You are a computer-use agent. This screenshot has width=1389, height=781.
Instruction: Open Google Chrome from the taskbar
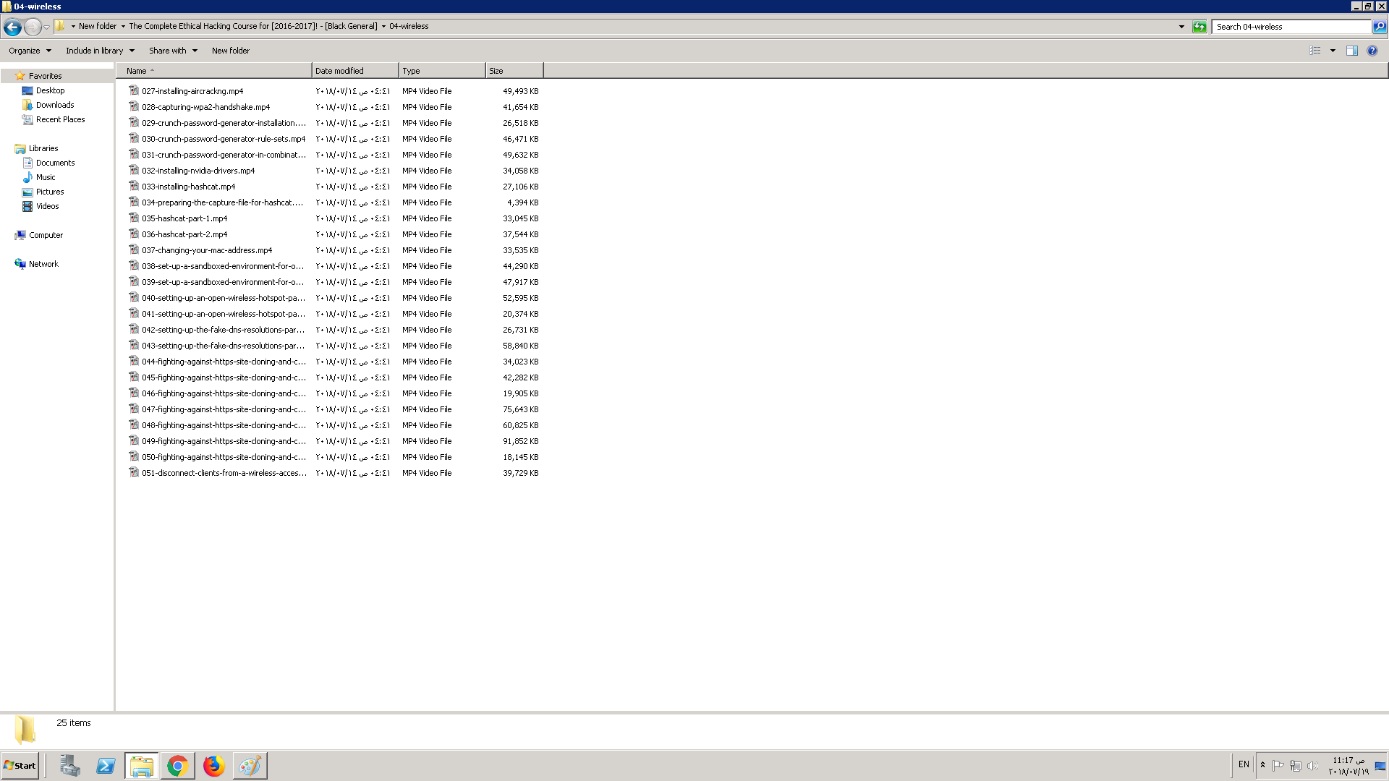tap(177, 766)
